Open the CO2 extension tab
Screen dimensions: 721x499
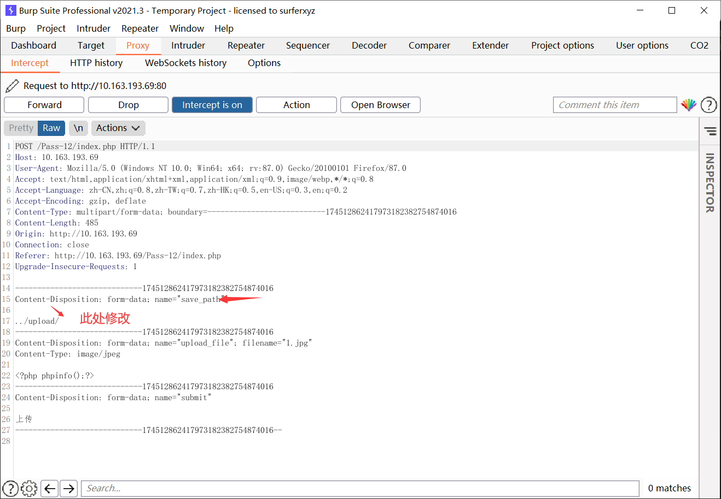pos(699,45)
